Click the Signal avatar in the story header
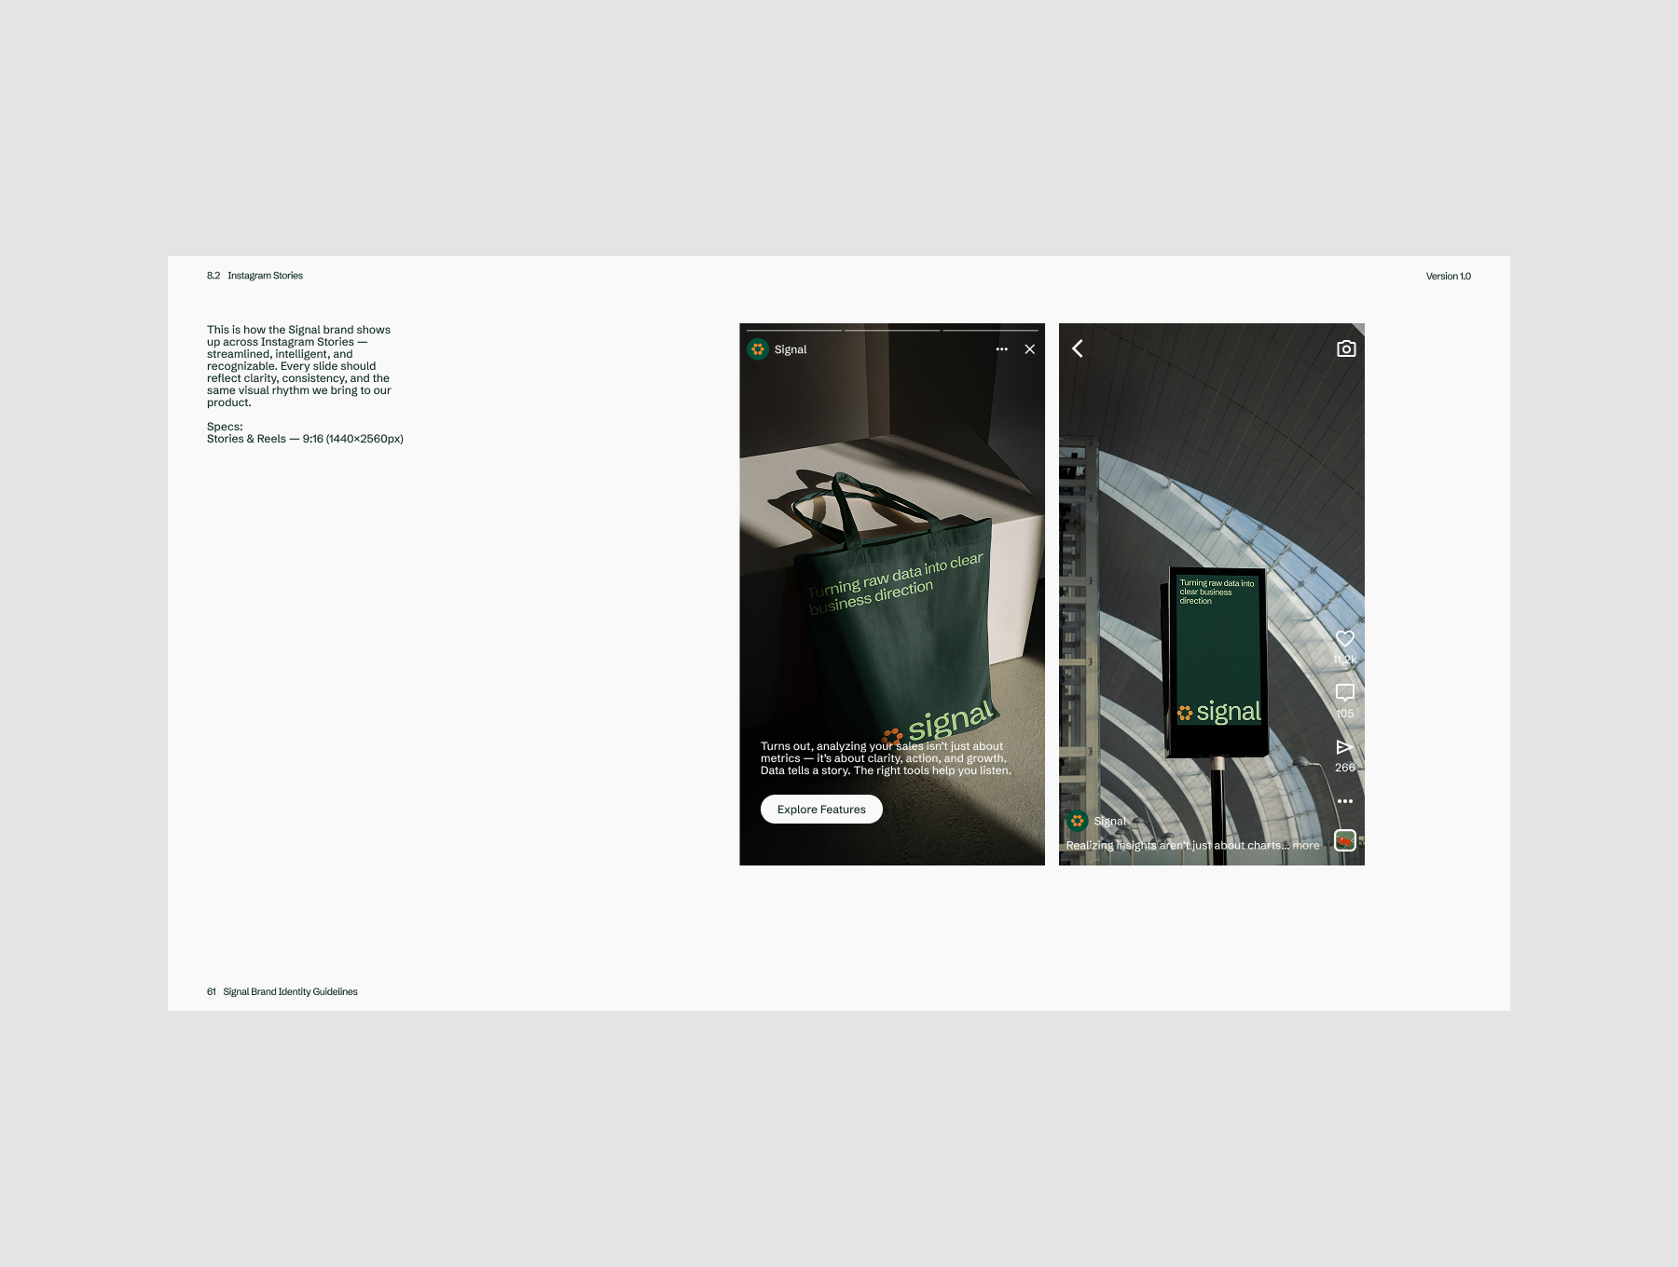This screenshot has width=1678, height=1267. click(758, 349)
